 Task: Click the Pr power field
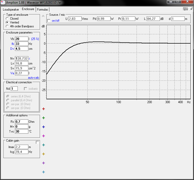tap(128, 19)
